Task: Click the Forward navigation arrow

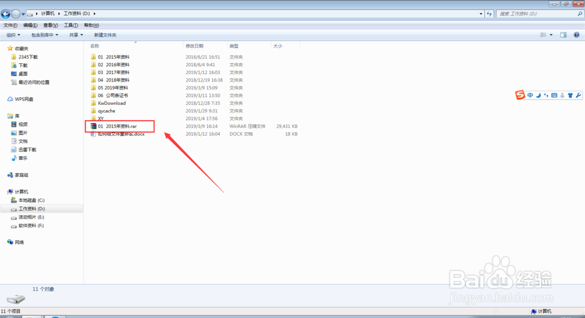Action: (16, 14)
